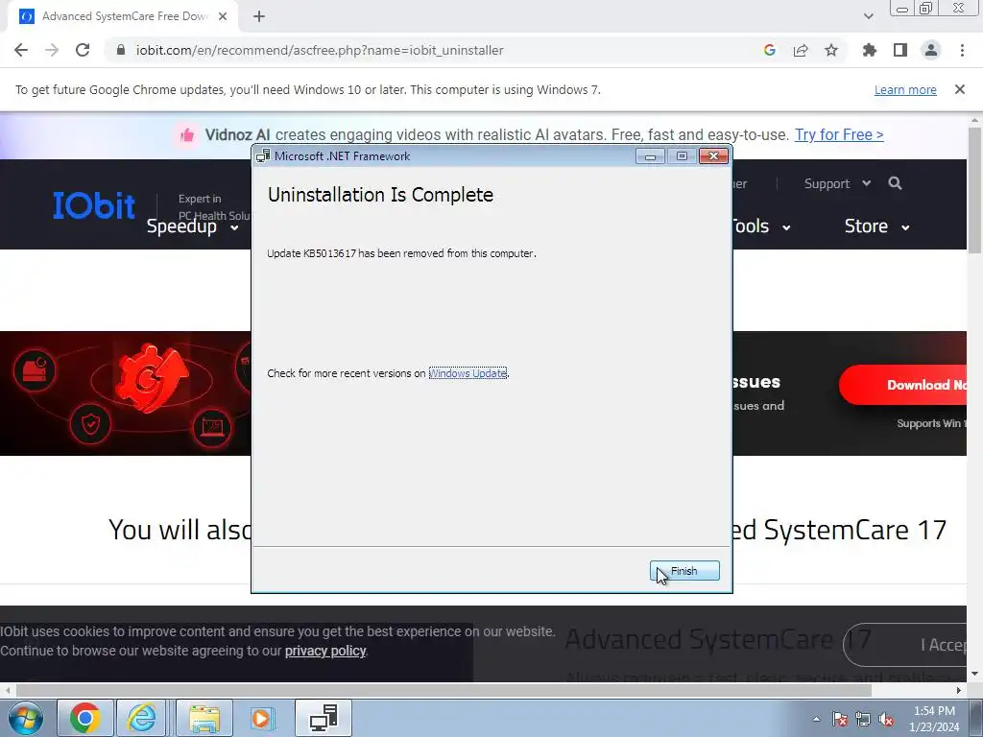This screenshot has width=983, height=737.
Task: Click the muted volume tray icon
Action: tap(886, 719)
